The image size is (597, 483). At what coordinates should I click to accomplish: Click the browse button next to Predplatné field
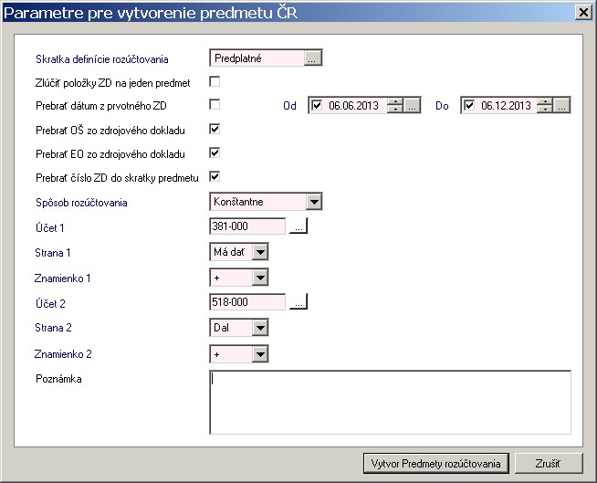[x=313, y=58]
